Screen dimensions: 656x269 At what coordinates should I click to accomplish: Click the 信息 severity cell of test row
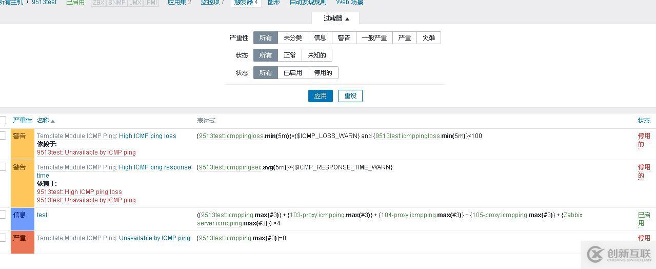point(22,219)
